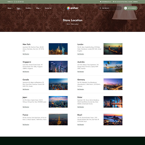Image resolution: width=145 pixels, height=145 pixels.
Task: Open the France Eiffel Tower thumbnail
Action: (58, 119)
